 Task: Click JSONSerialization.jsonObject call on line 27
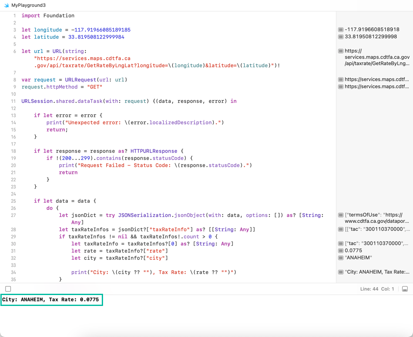(162, 215)
